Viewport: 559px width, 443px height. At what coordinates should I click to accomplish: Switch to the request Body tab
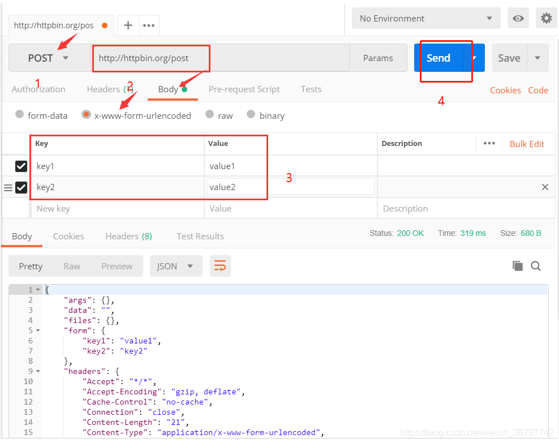(x=173, y=89)
